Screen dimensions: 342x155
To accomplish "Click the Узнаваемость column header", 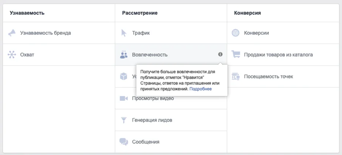I will [x=27, y=13].
